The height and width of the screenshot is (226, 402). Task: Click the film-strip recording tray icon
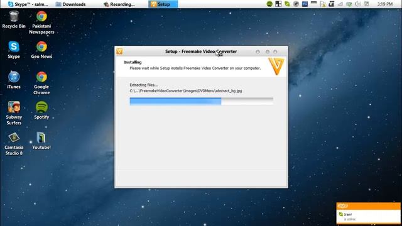[x=332, y=4]
